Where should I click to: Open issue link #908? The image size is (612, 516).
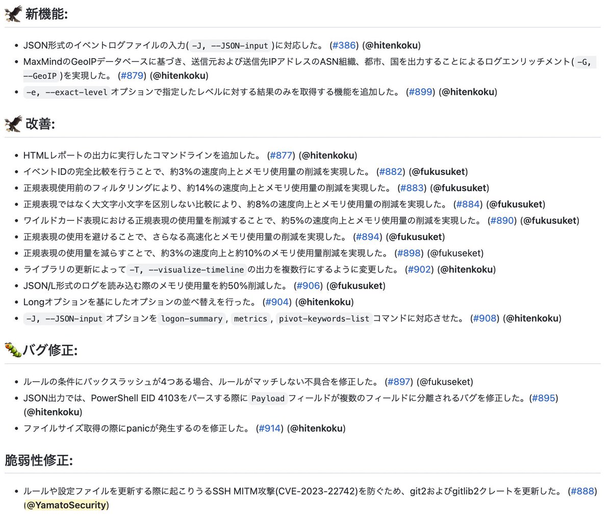[485, 319]
